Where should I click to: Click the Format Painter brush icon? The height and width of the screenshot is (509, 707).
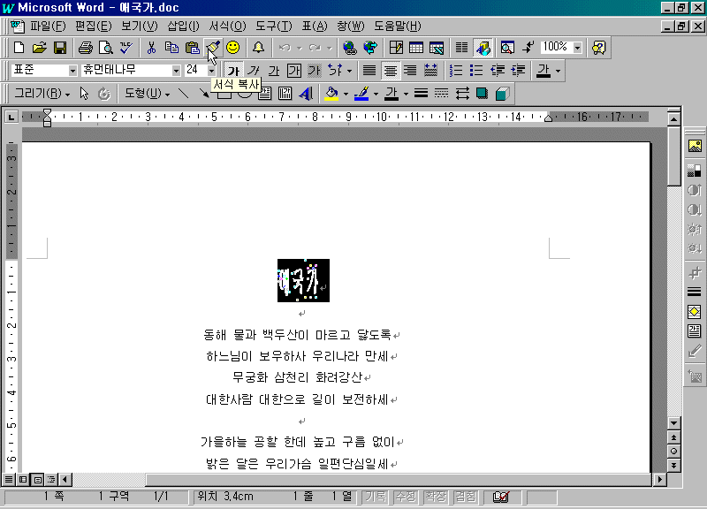point(213,48)
